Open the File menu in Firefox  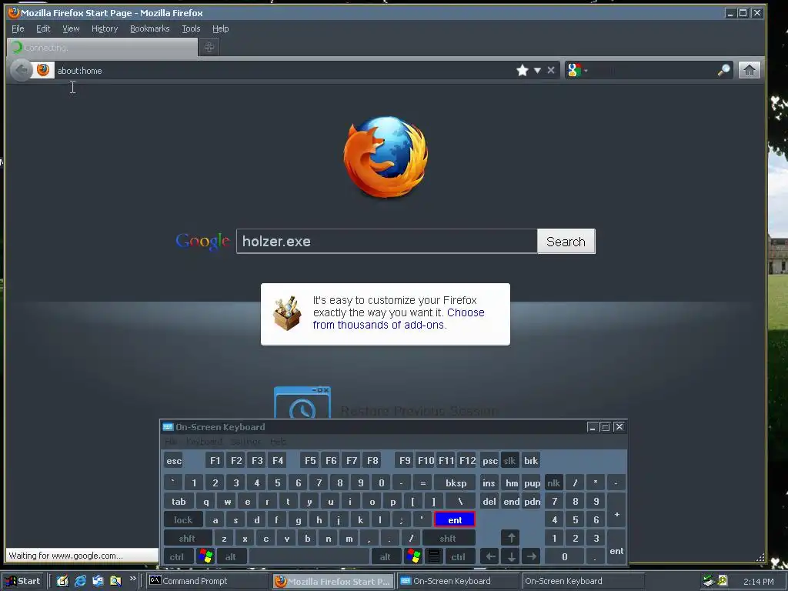coord(18,28)
